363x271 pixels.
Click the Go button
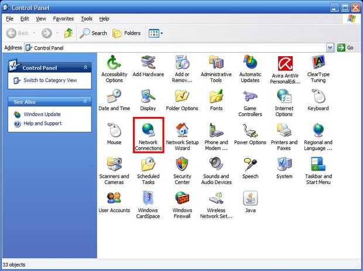click(345, 48)
